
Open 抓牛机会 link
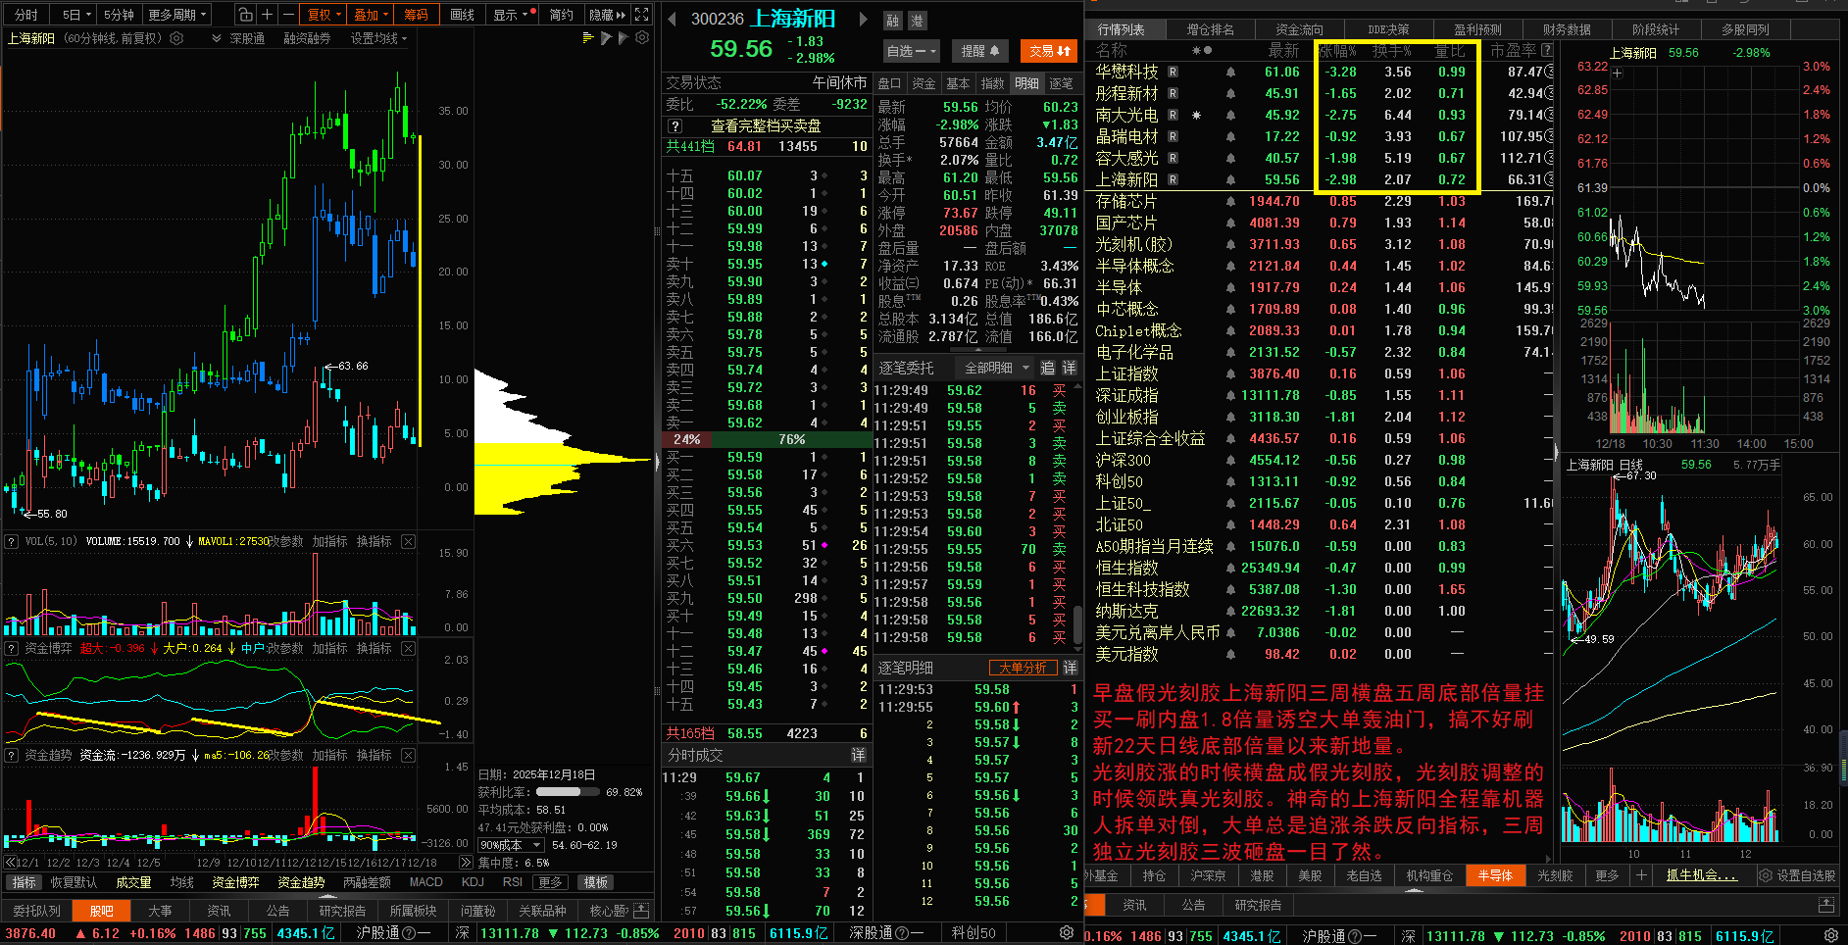[1701, 875]
